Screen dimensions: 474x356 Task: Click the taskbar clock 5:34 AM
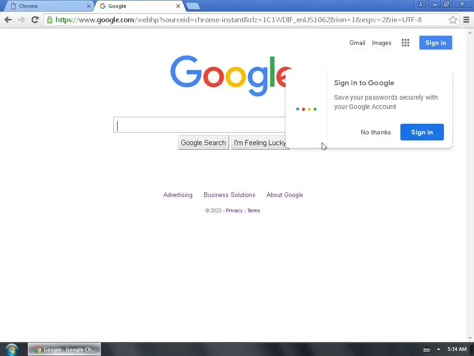457,350
